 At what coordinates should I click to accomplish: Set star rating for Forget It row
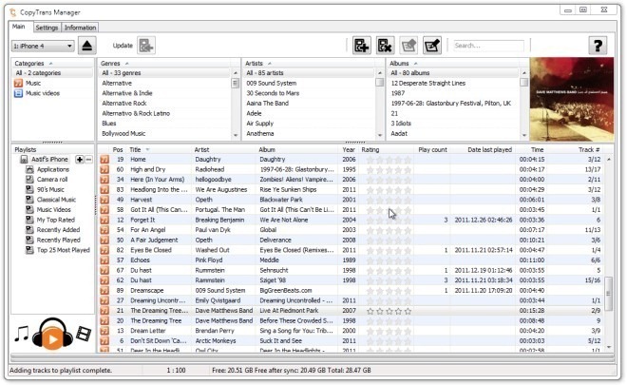[x=389, y=220]
